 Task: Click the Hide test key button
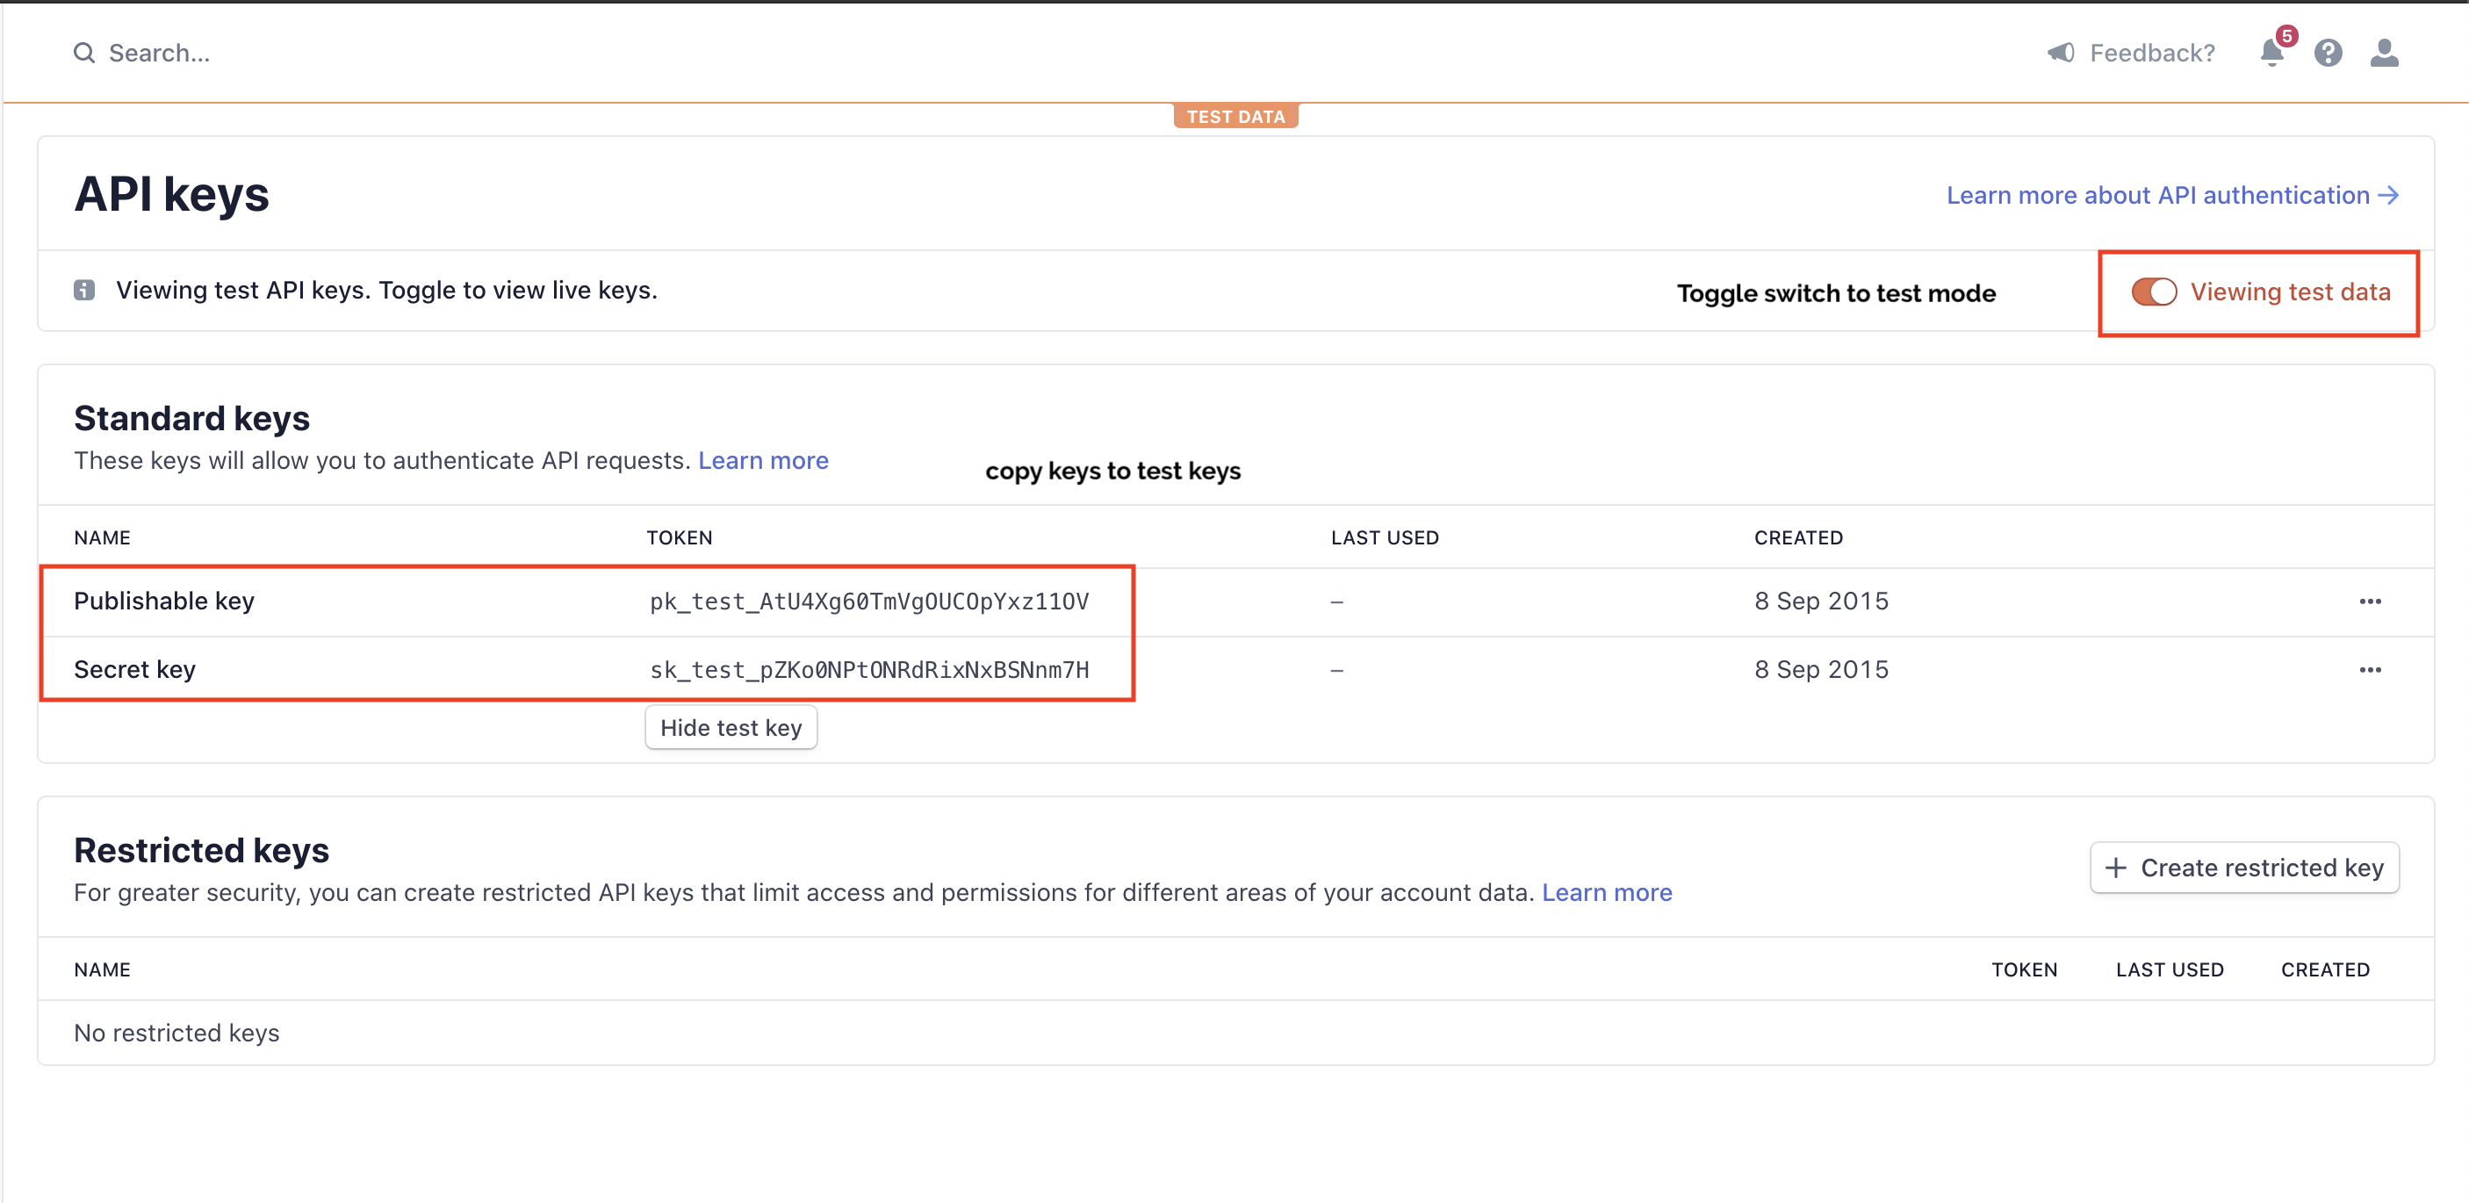tap(731, 728)
